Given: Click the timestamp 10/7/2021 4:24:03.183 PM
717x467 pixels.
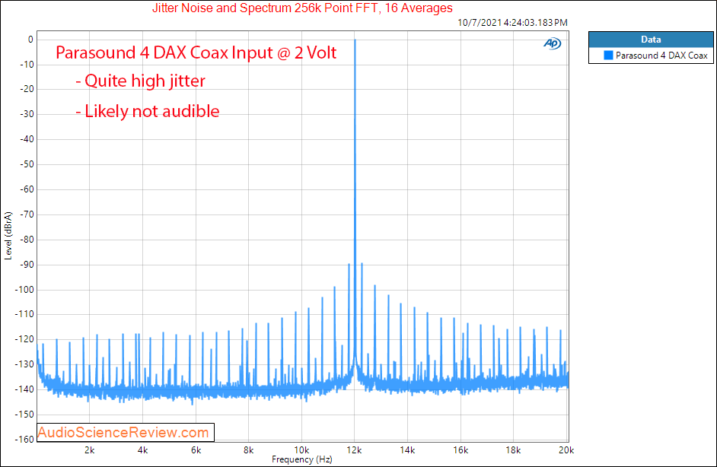Looking at the screenshot, I should [x=512, y=22].
